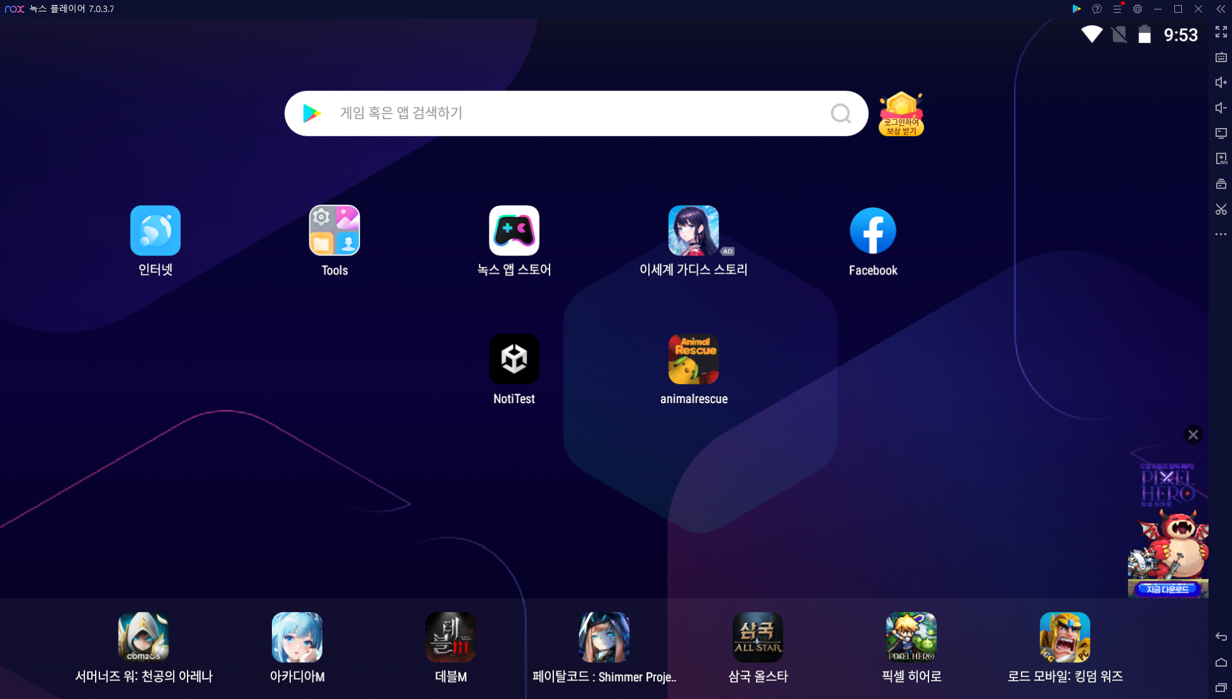Decrease volume using sidebar speaker minus

point(1221,108)
